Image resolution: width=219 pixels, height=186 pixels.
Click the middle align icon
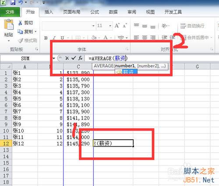click(145, 26)
